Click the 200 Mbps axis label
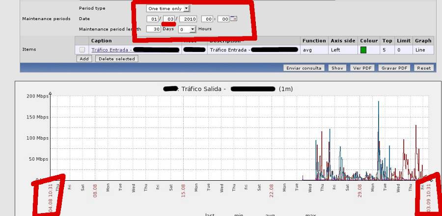This screenshot has width=442, height=216. (x=37, y=96)
